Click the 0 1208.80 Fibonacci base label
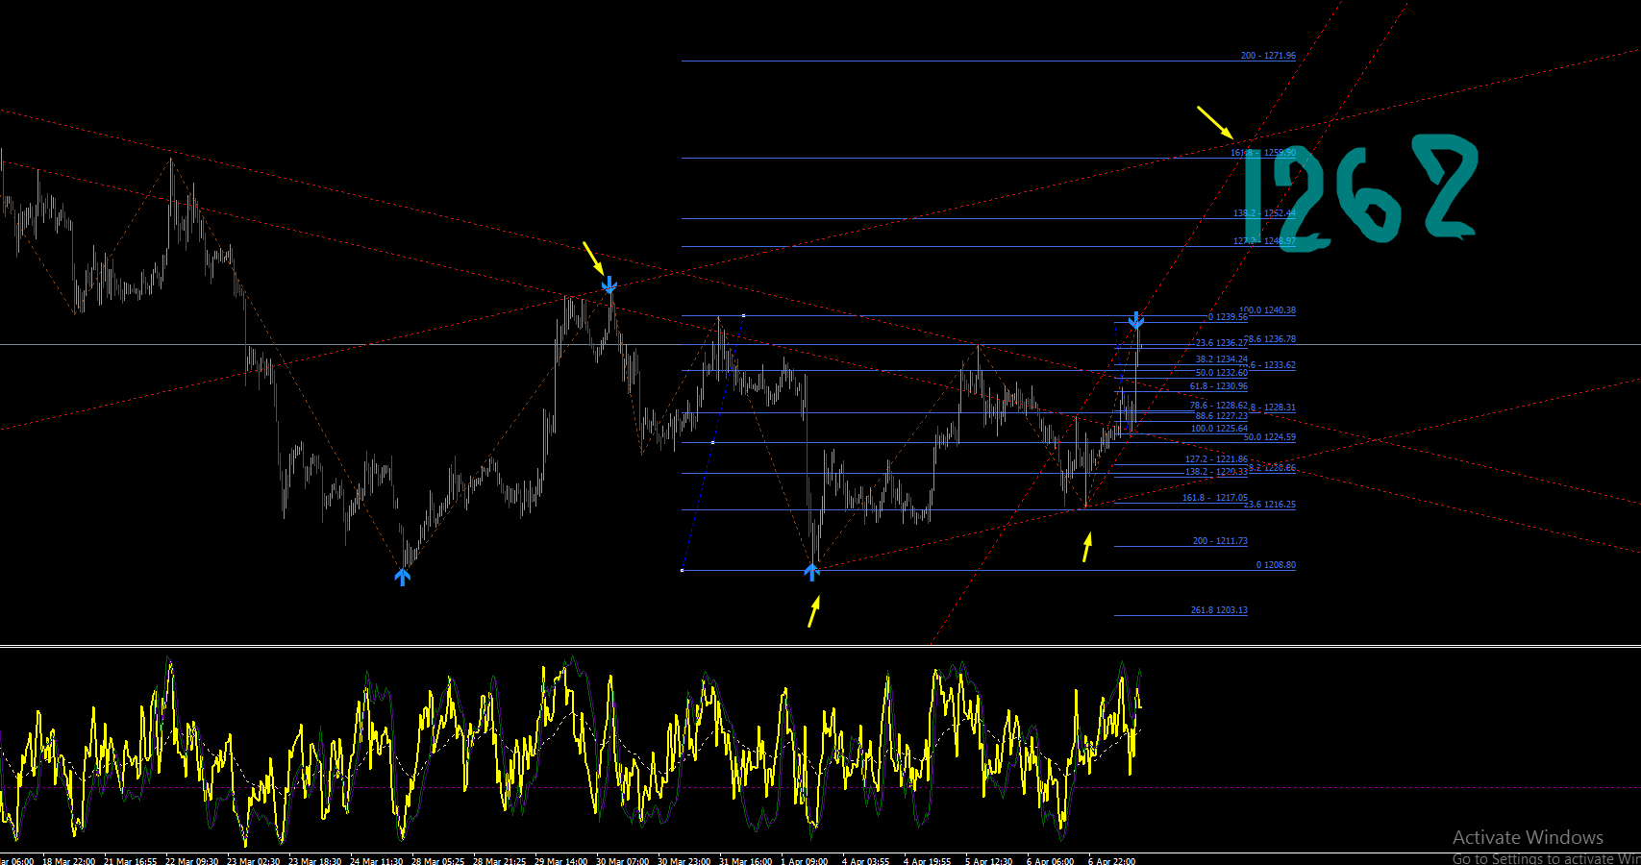The height and width of the screenshot is (865, 1641). pos(1276,565)
